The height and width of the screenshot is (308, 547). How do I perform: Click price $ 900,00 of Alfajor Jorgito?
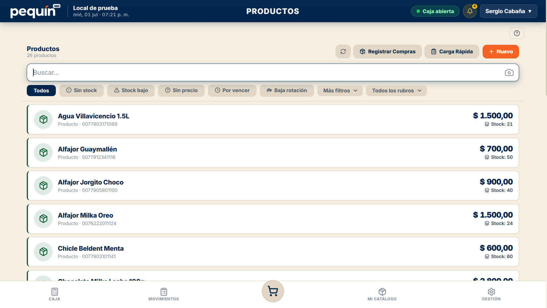click(496, 182)
